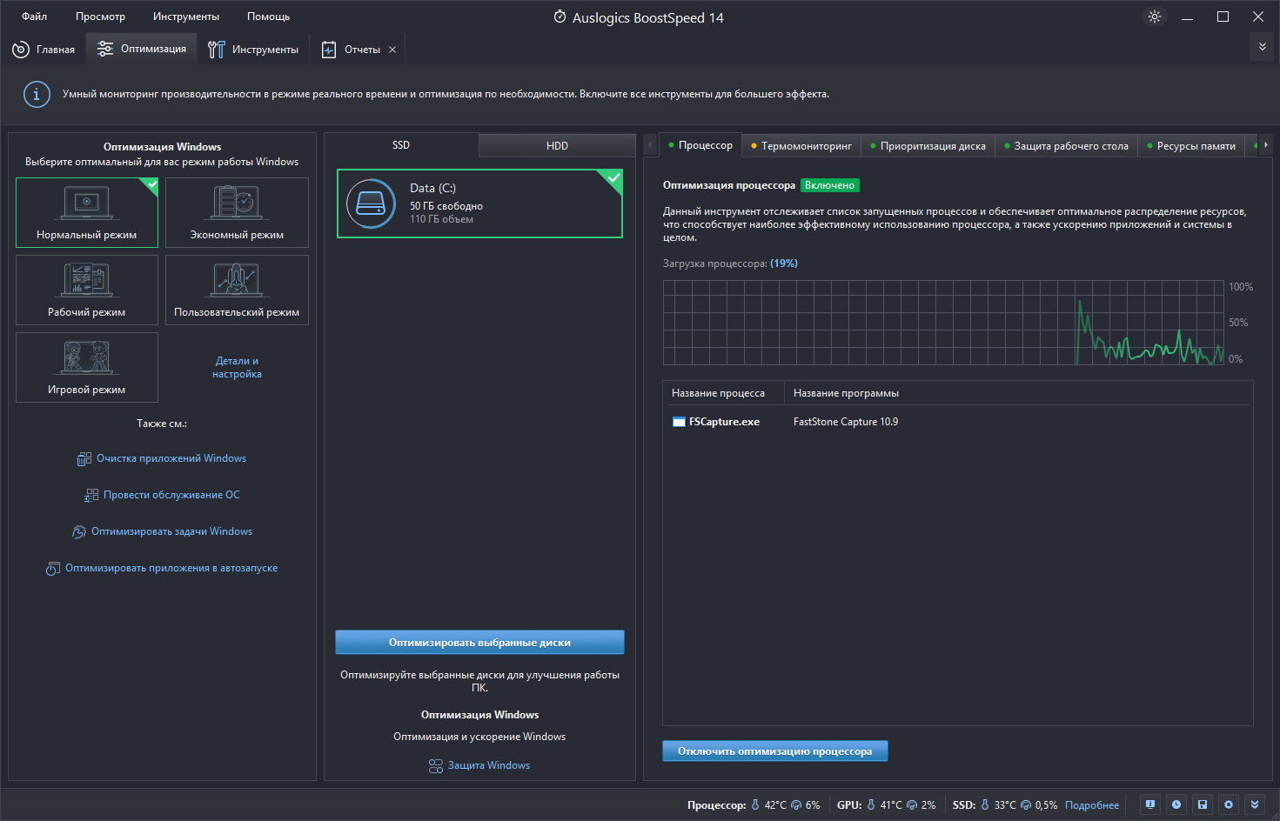Screen dimensions: 1280x821
Task: Switch to the Оптимизация tab
Action: tap(142, 49)
